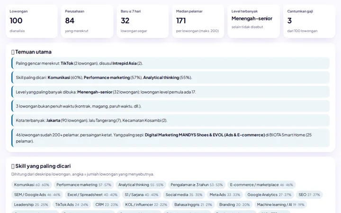Select the SEM / Google Ads chip

coord(37,195)
